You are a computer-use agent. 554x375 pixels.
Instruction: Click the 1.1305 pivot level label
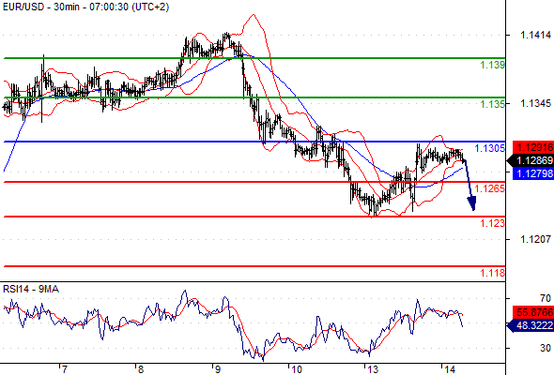point(490,148)
